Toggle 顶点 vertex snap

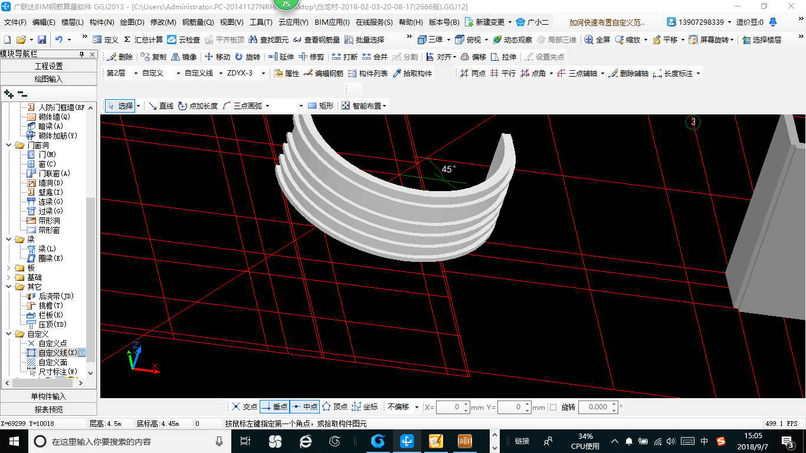pos(335,407)
